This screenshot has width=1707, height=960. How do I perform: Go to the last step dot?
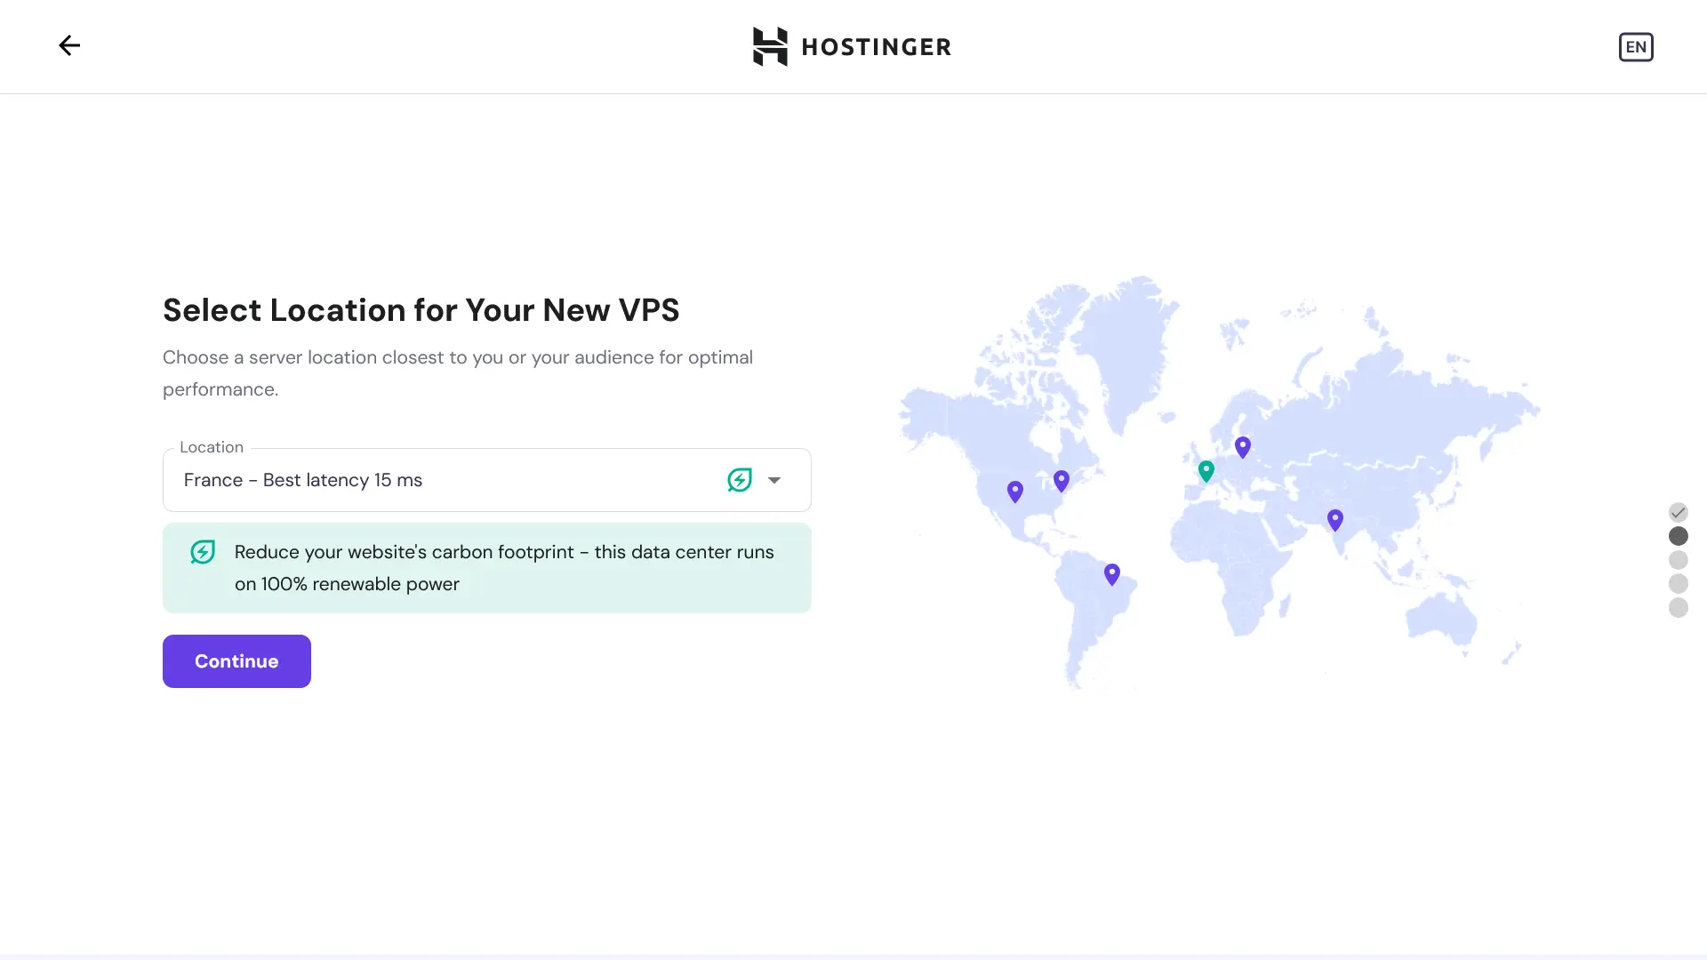[1678, 608]
